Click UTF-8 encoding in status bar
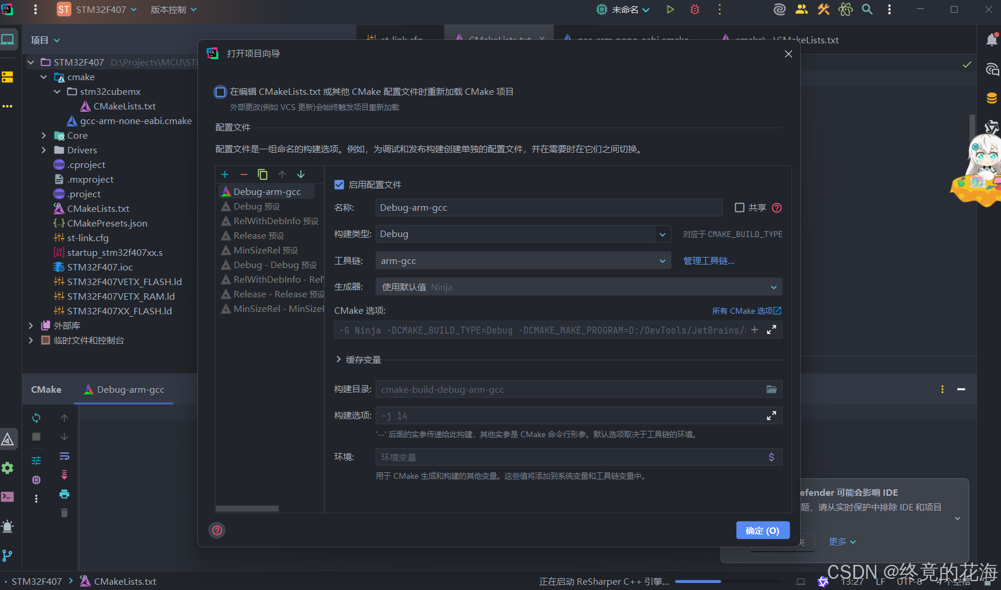The width and height of the screenshot is (1001, 590). (x=909, y=582)
